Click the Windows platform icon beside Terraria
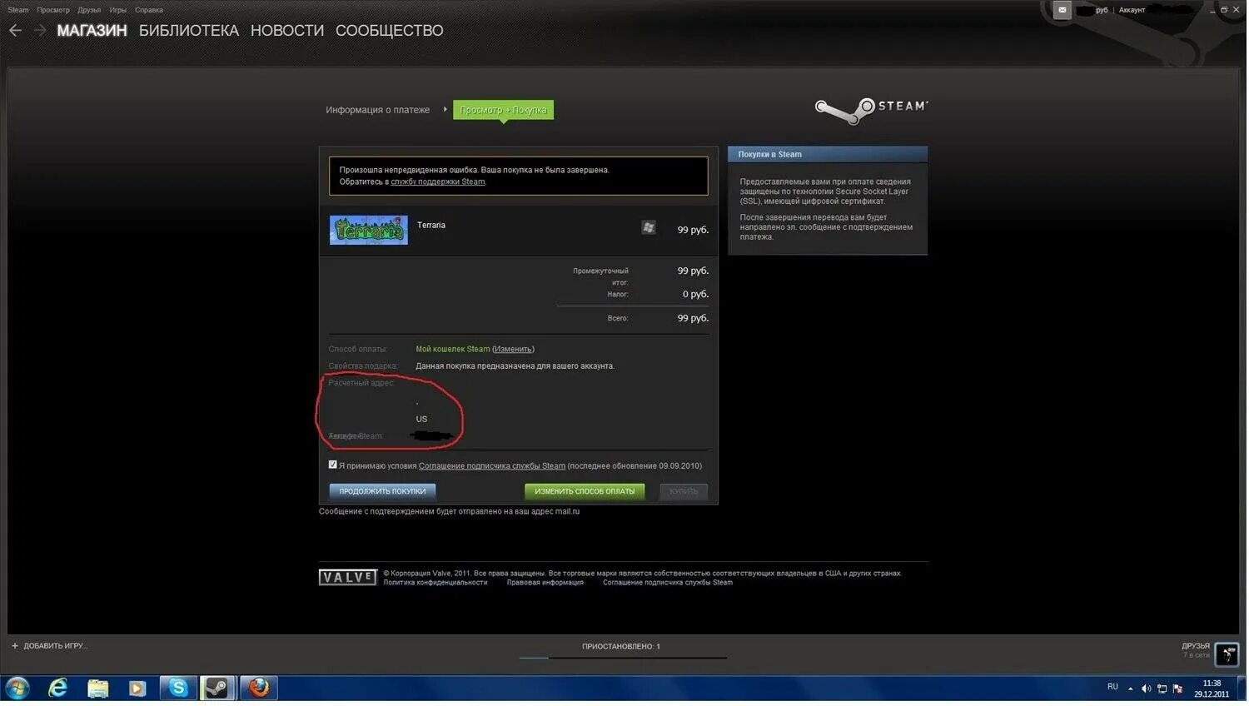Screen dimensions: 1249x706 [x=649, y=227]
